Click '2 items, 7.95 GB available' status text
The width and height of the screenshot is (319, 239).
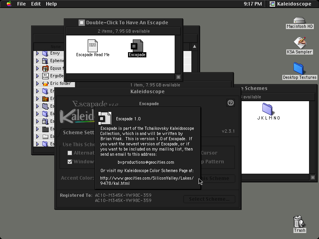coord(124,31)
